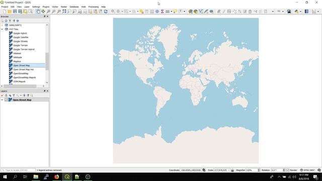Open the Project menu
Screen dimensions: 322x181
coord(5,7)
